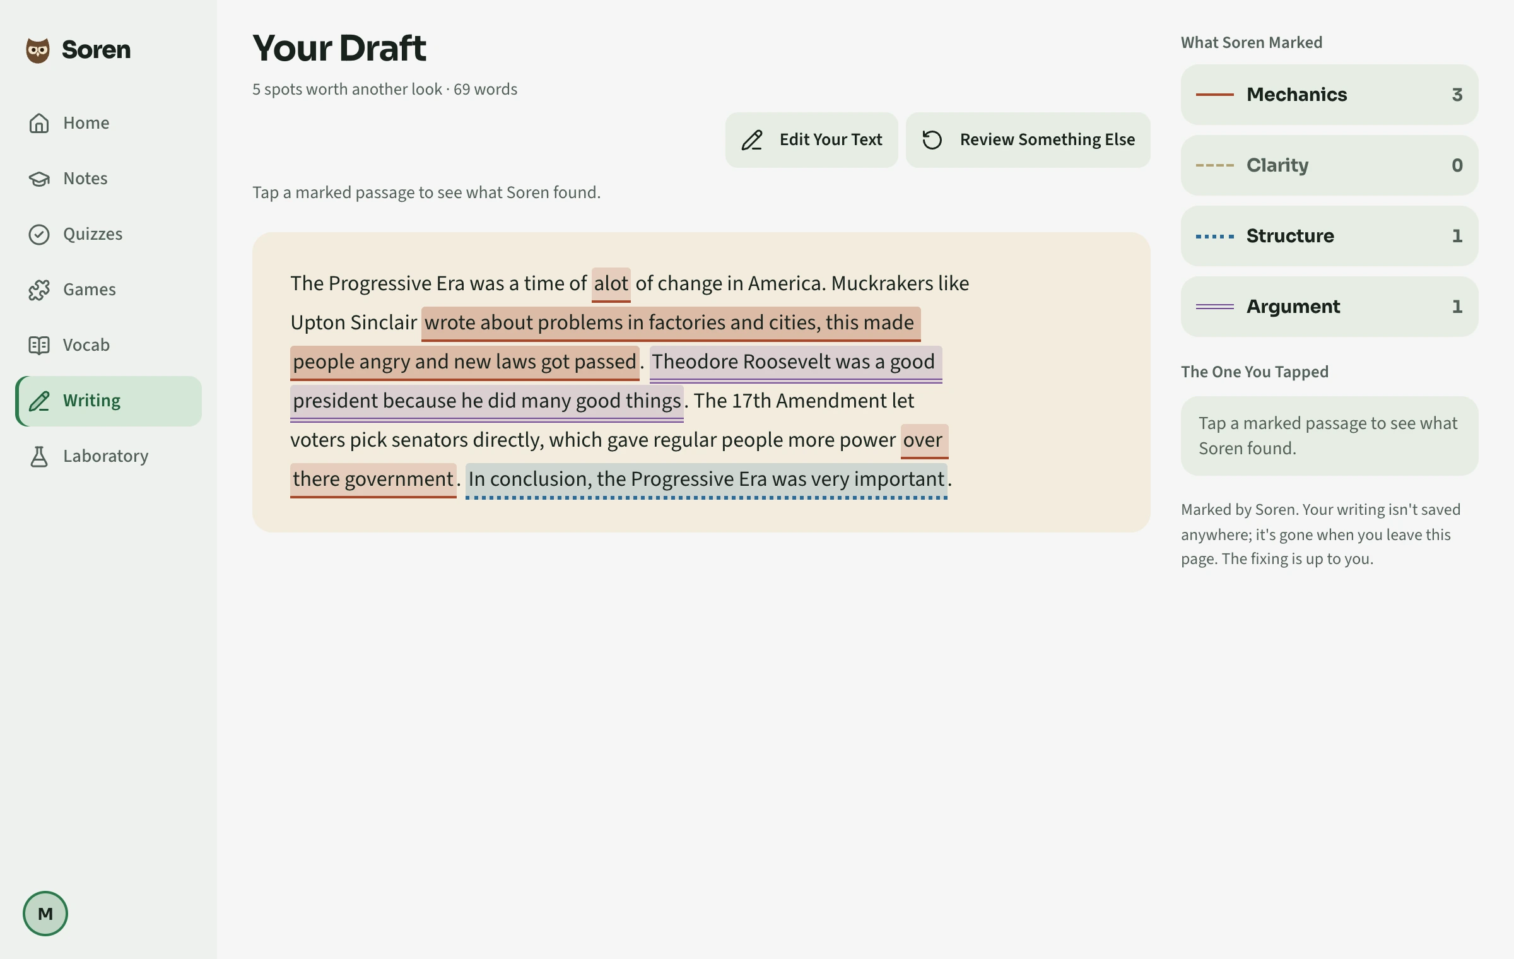Click the Home house icon

(x=39, y=123)
